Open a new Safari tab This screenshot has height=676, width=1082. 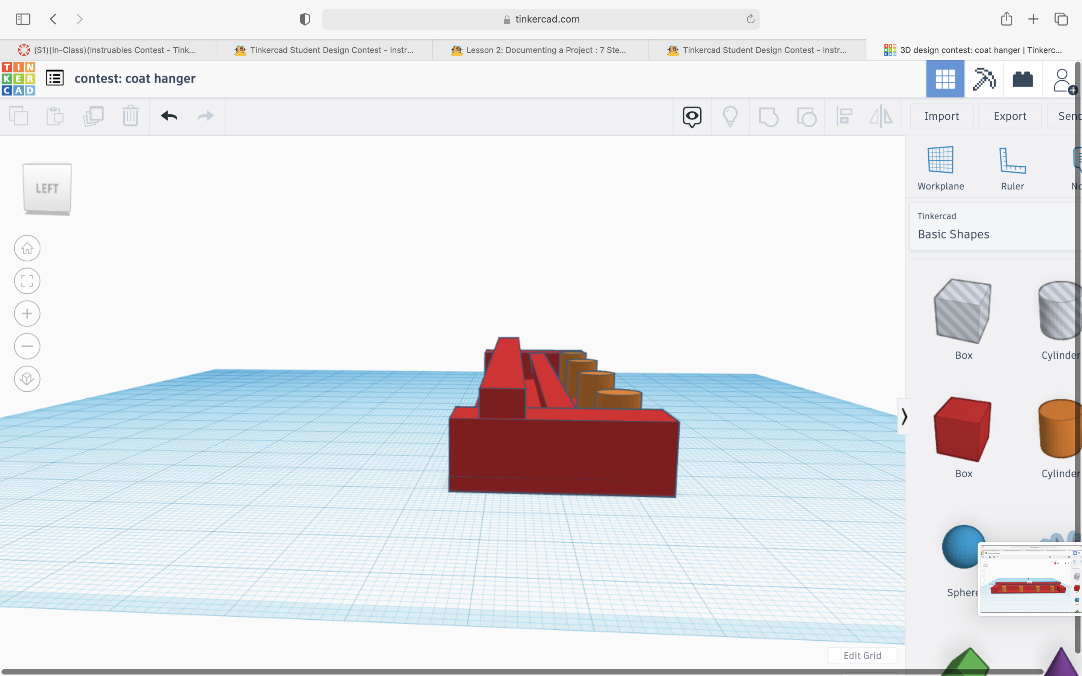tap(1033, 19)
